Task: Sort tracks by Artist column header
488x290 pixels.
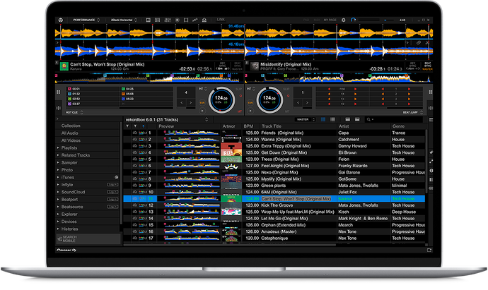Action: 344,126
